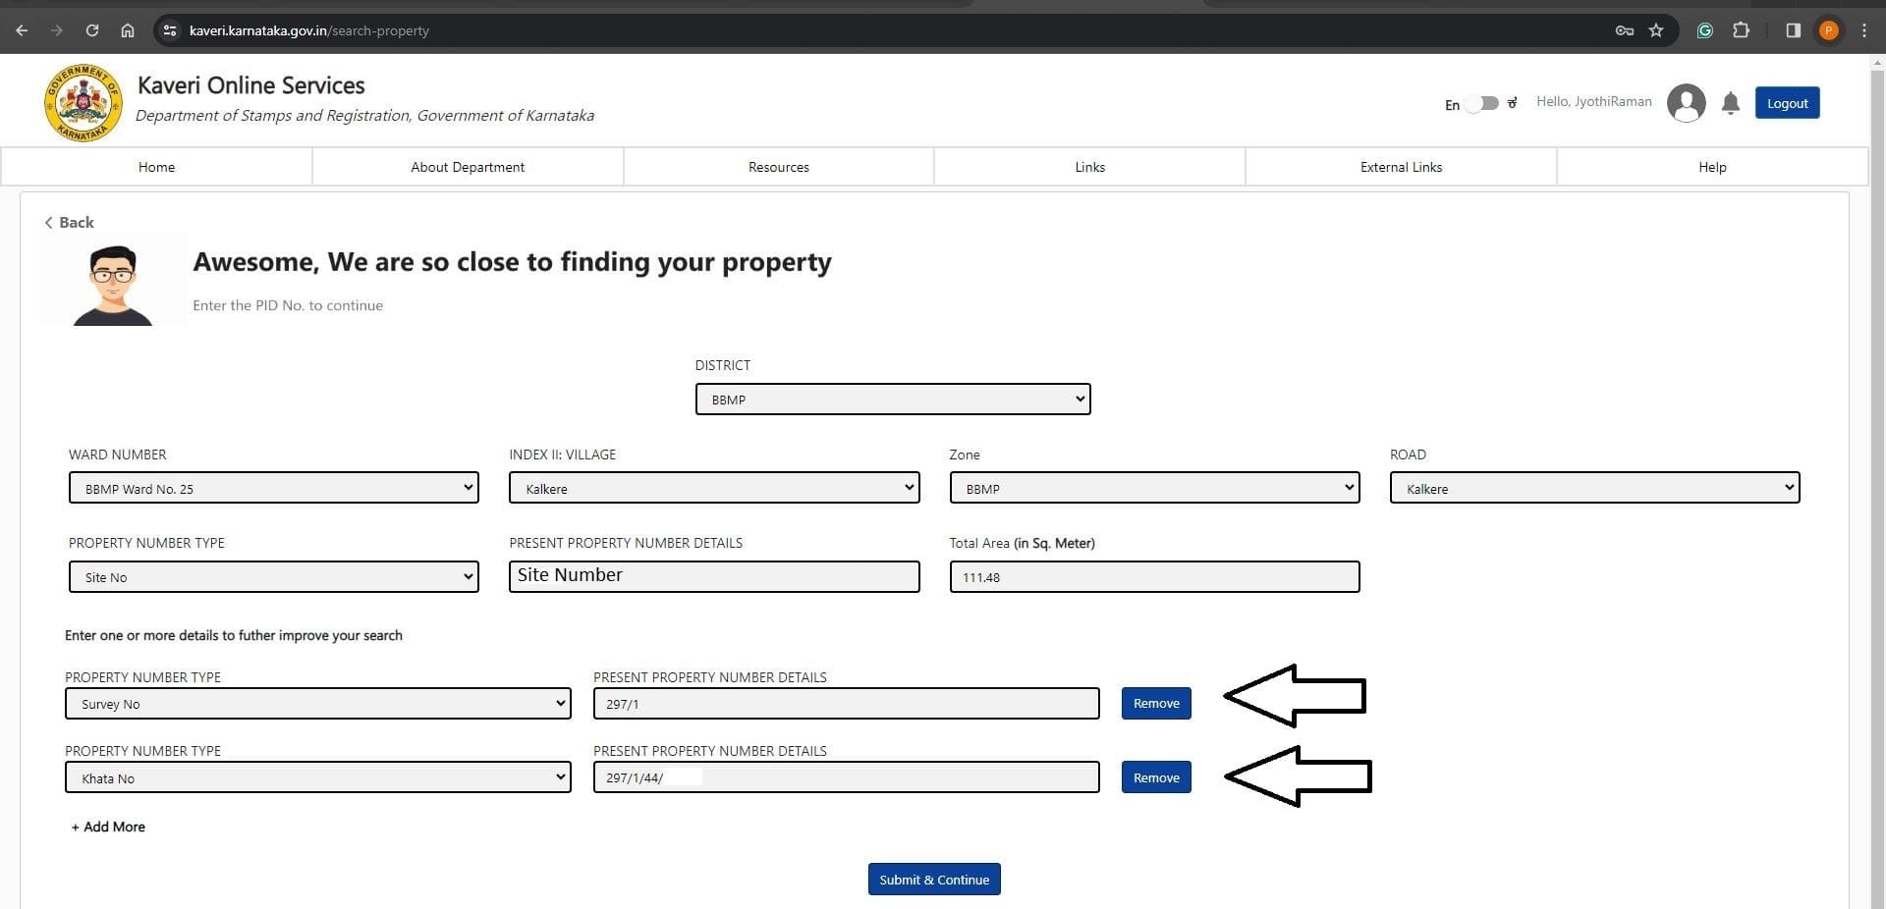Bookmark this page with the star icon
This screenshot has width=1886, height=909.
(x=1656, y=30)
